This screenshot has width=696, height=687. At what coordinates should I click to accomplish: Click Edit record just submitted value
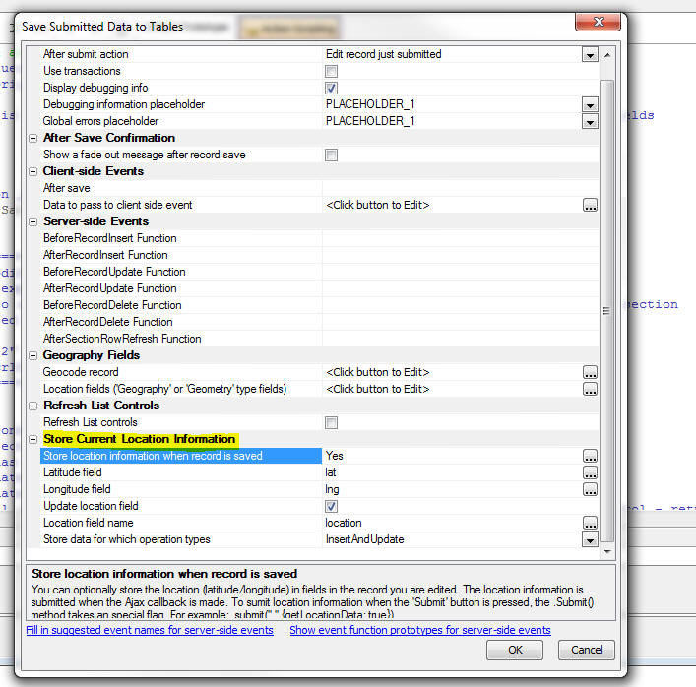384,54
